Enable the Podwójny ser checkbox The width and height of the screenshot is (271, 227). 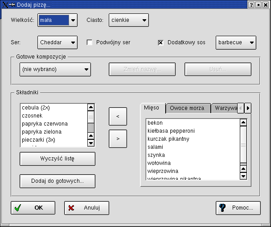pos(90,42)
